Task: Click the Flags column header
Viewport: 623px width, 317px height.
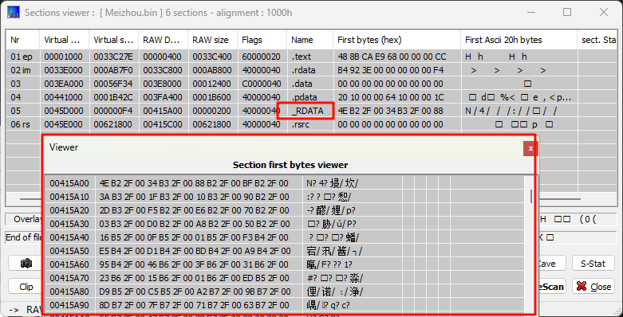Action: 262,40
